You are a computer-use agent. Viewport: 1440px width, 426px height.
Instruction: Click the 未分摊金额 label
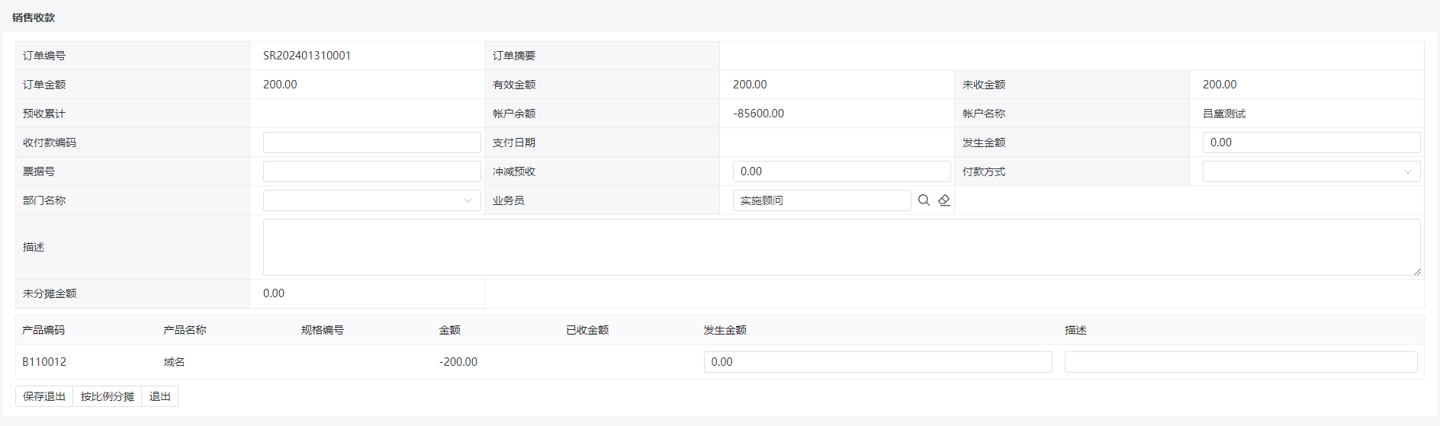tap(50, 293)
